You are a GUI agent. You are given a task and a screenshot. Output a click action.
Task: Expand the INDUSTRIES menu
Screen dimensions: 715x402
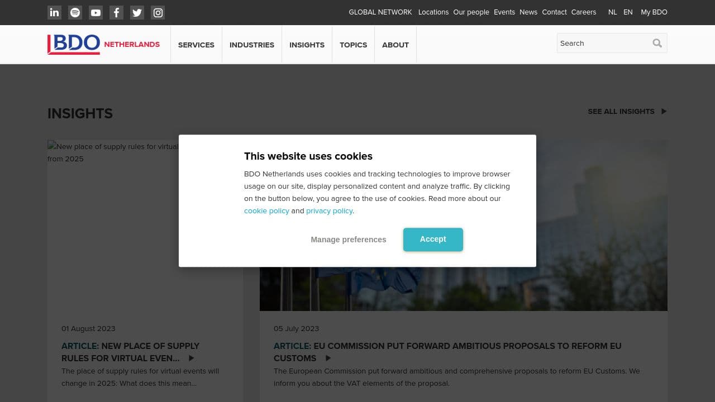(252, 45)
